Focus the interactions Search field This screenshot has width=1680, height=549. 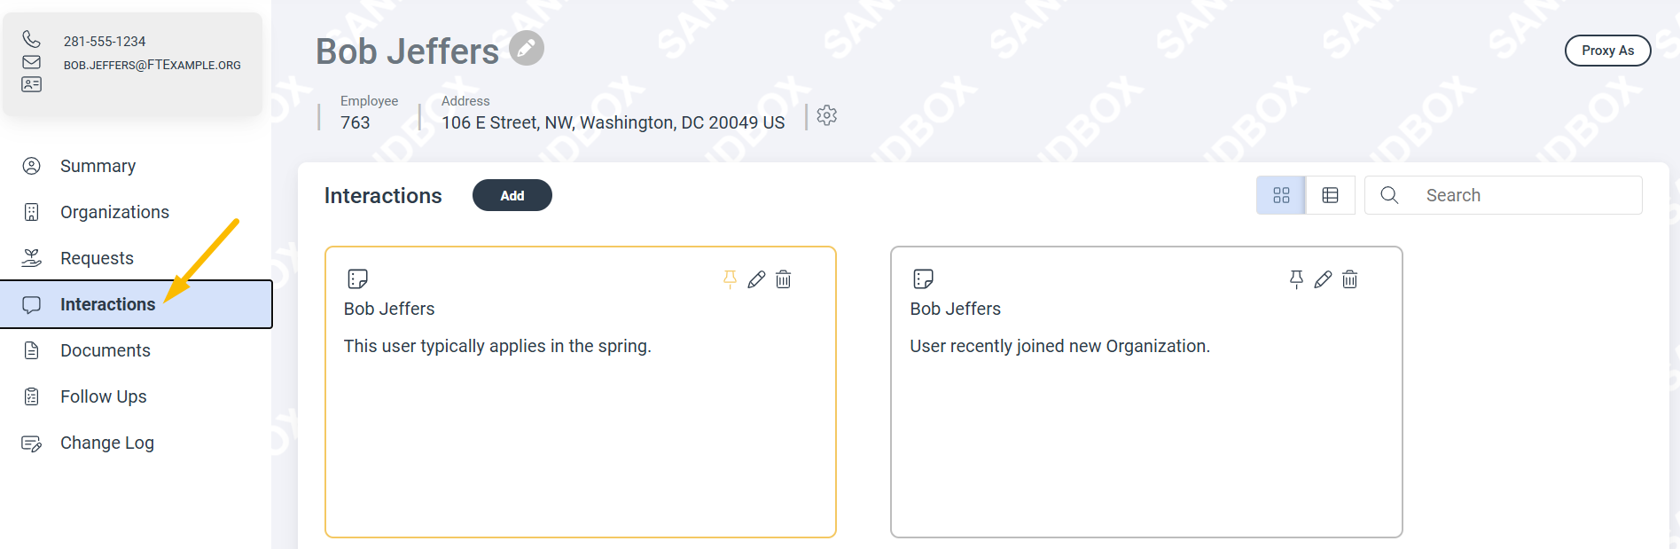coord(1504,195)
